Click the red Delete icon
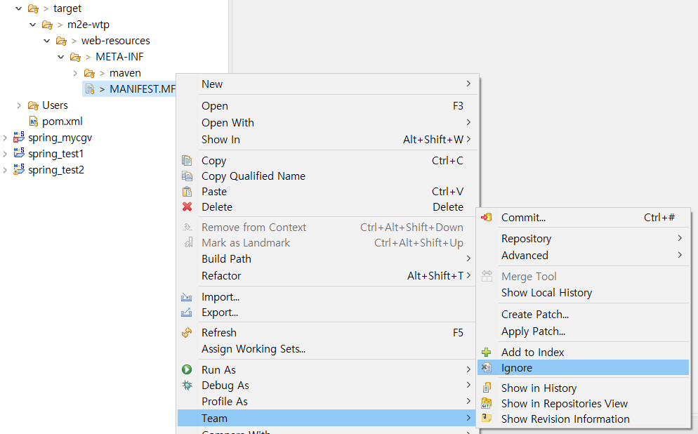This screenshot has height=434, width=698. (x=187, y=206)
